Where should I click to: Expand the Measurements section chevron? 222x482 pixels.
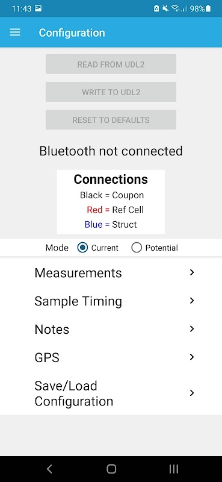(x=192, y=272)
